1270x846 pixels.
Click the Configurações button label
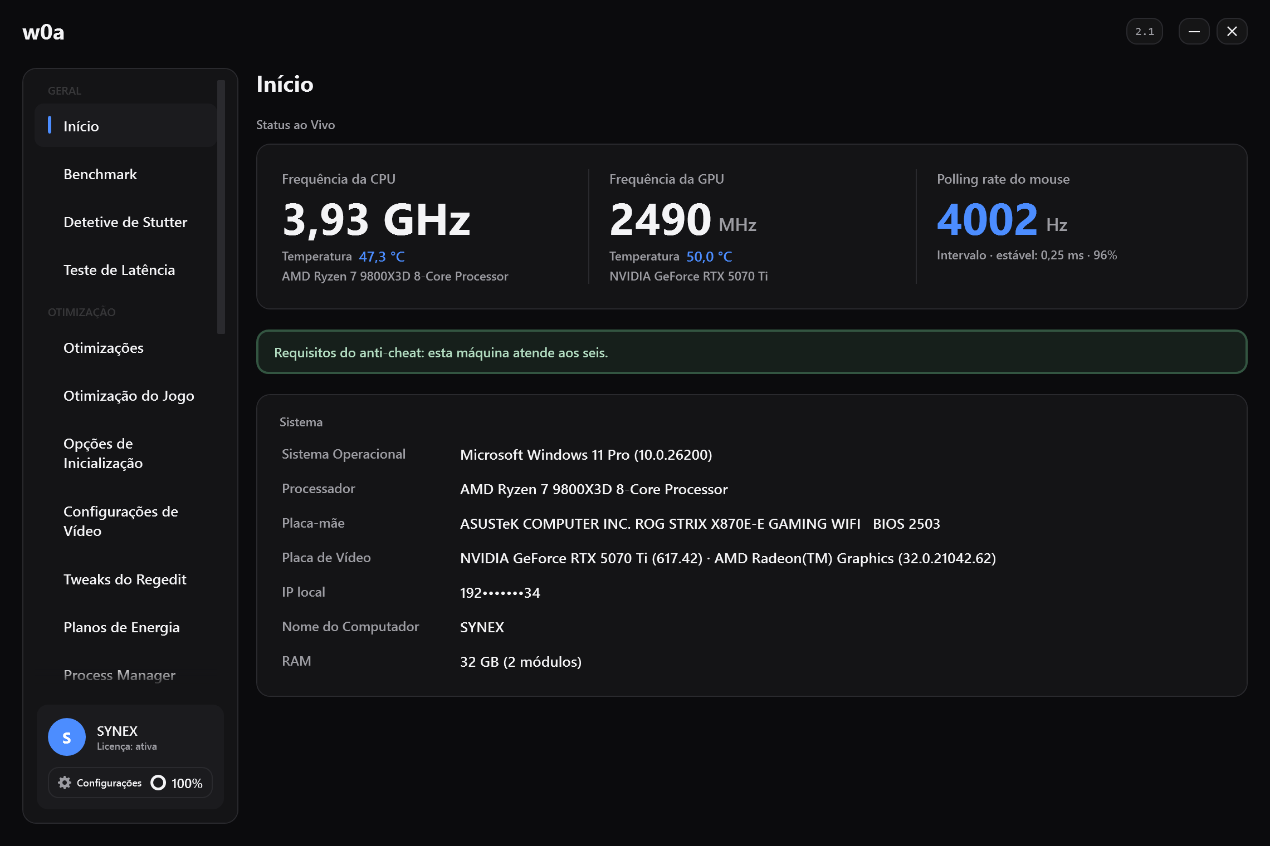(109, 783)
